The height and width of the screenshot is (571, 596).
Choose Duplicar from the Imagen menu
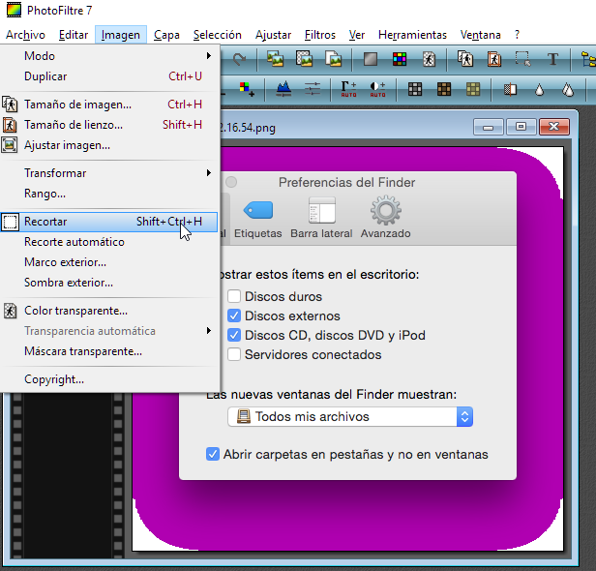coord(110,76)
